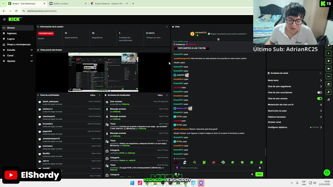333x187 pixels.
Task: Click the Categoría cambiado a PEAK entry
Action: coord(137,151)
